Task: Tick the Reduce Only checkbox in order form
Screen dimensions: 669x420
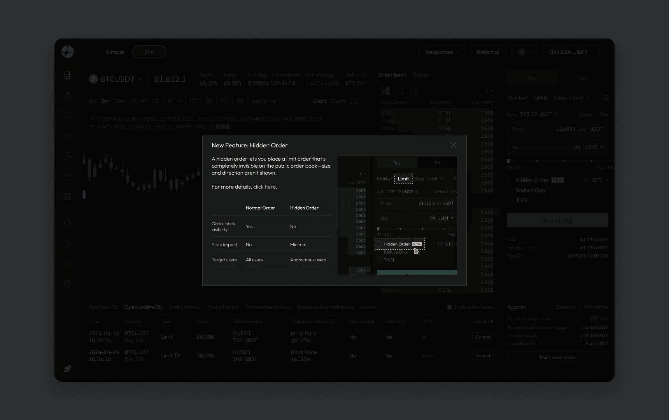Action: [x=510, y=190]
